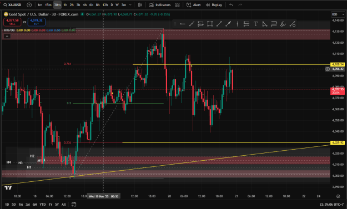
Task: Set date range to 3M
Action: tap(27, 205)
